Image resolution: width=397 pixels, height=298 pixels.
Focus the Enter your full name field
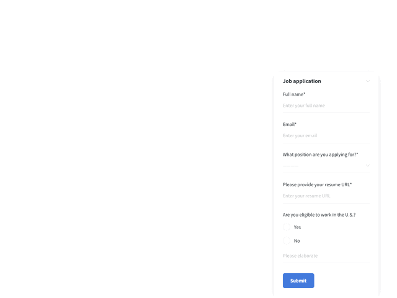326,106
